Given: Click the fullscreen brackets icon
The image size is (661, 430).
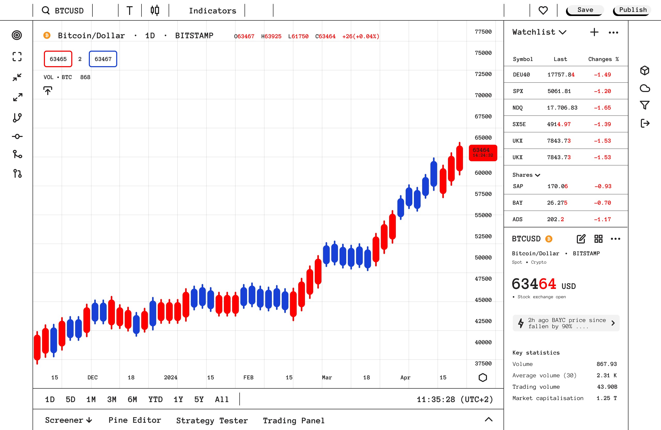Looking at the screenshot, I should pyautogui.click(x=17, y=57).
